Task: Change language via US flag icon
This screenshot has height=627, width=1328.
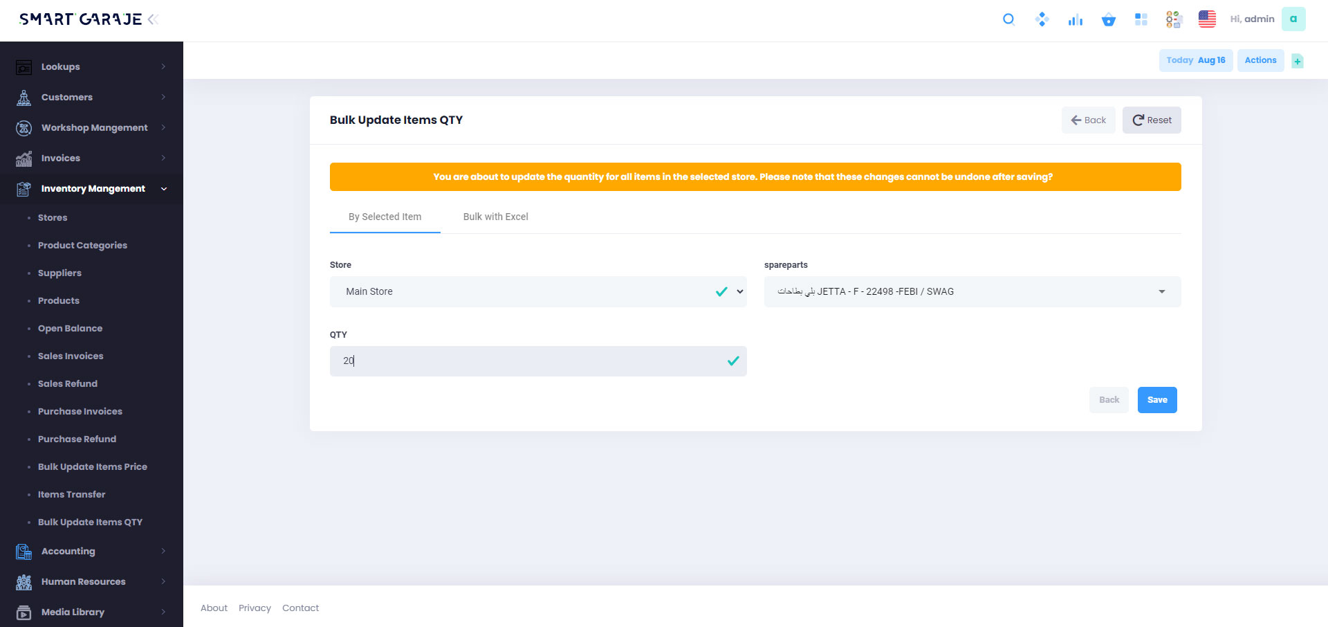Action: [1207, 19]
